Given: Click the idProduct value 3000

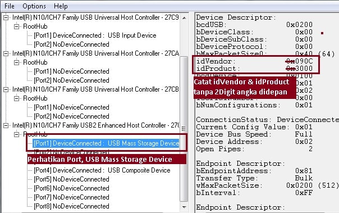Looking at the screenshot, I should (x=304, y=69).
